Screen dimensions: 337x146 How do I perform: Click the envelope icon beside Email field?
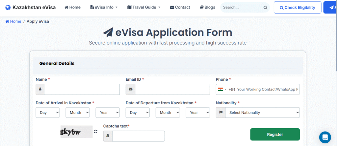pos(130,89)
